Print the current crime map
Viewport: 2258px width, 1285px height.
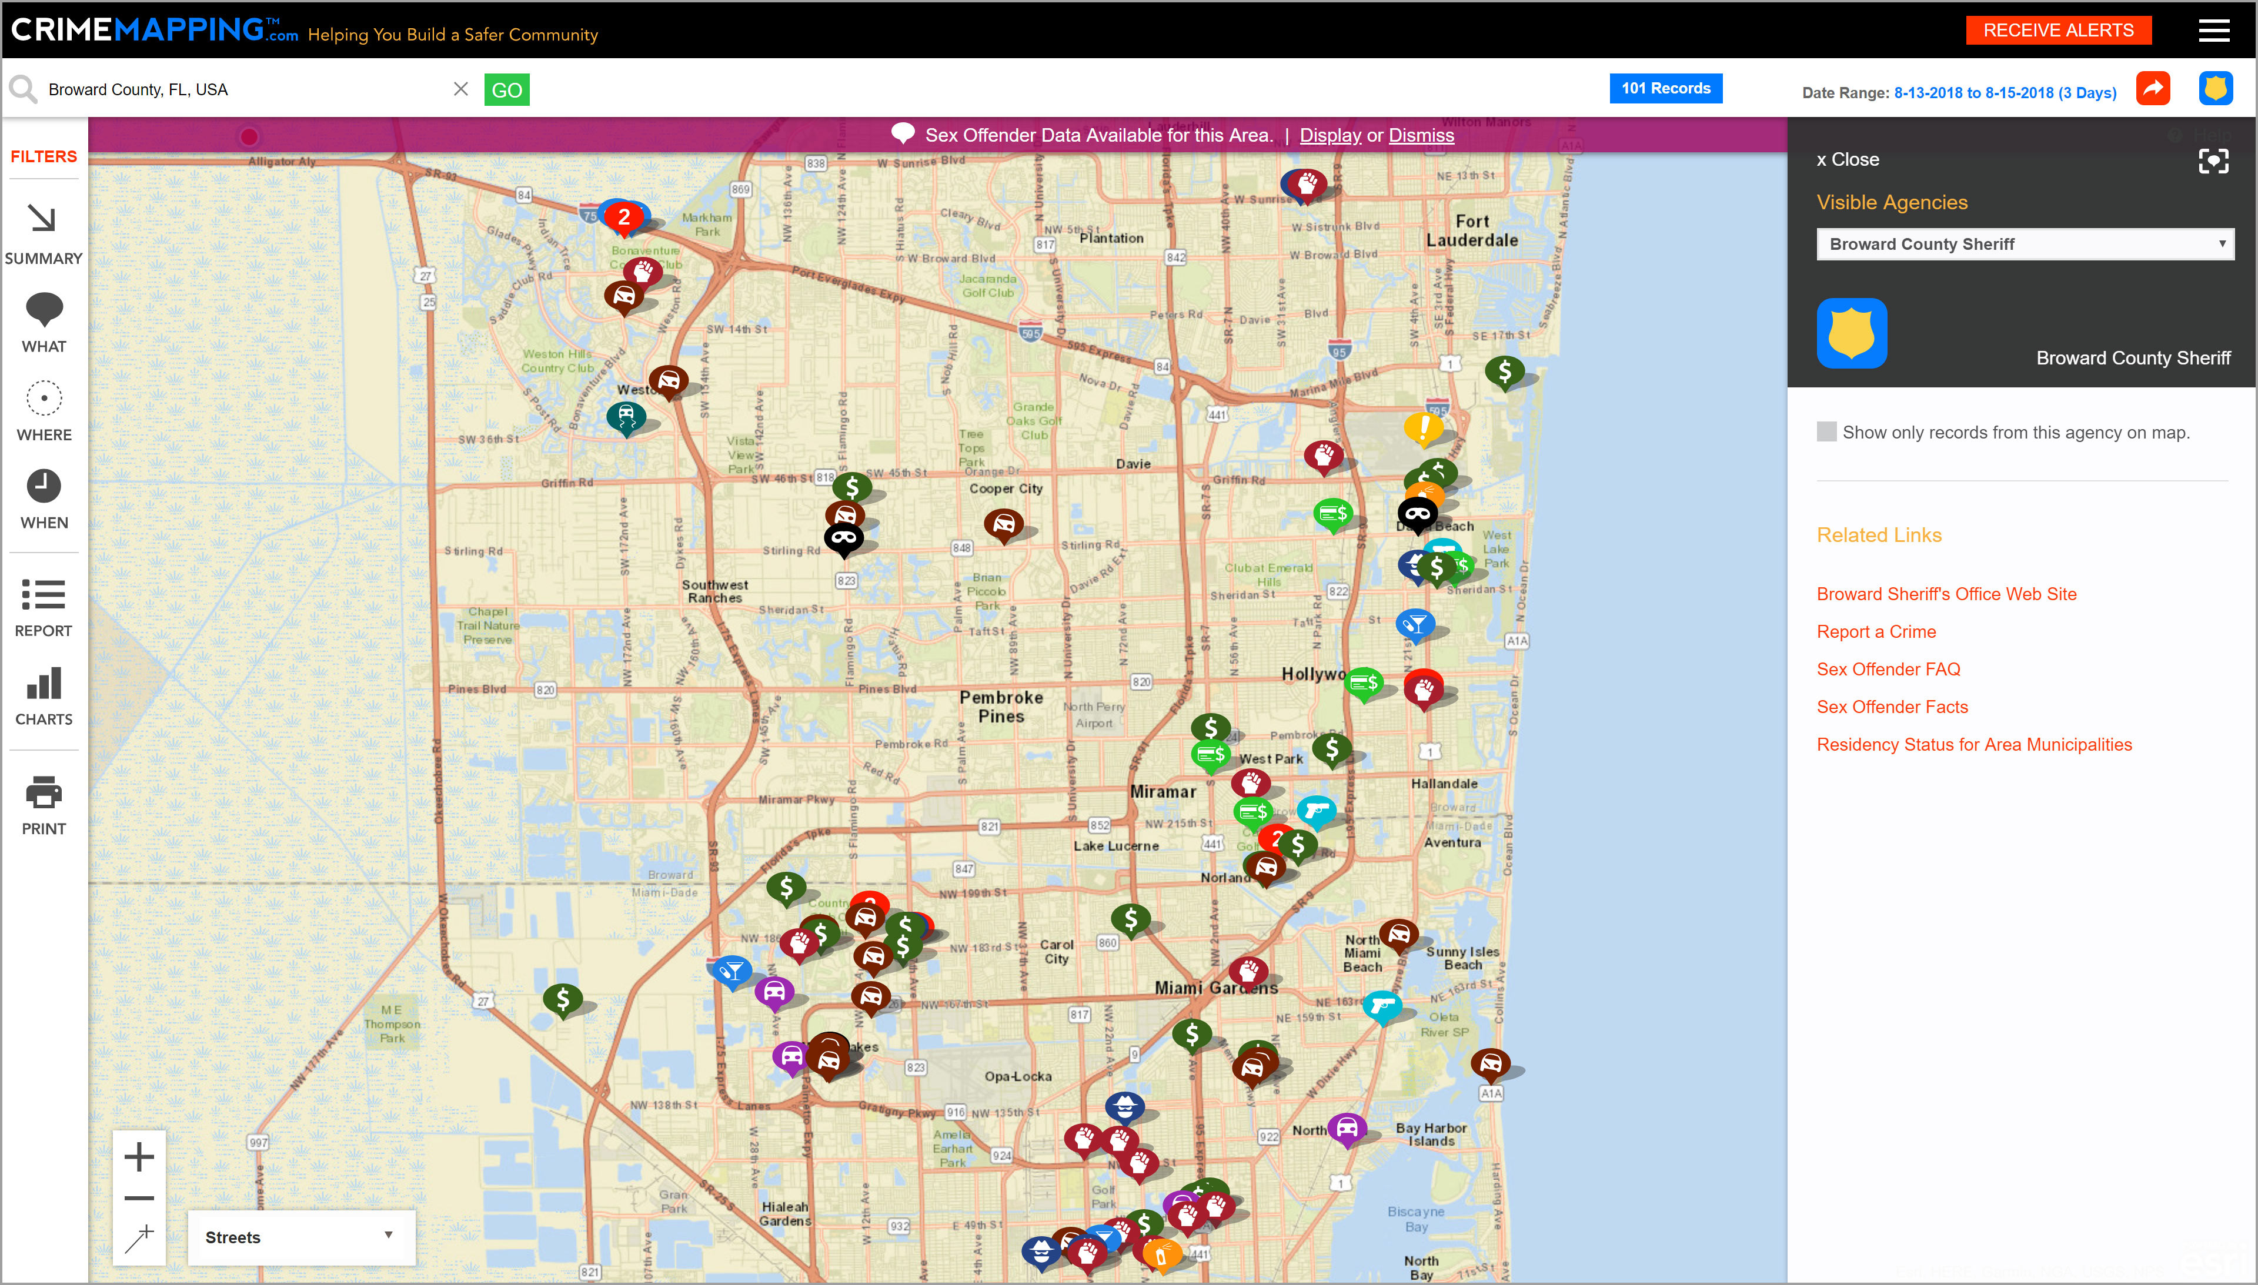tap(44, 805)
